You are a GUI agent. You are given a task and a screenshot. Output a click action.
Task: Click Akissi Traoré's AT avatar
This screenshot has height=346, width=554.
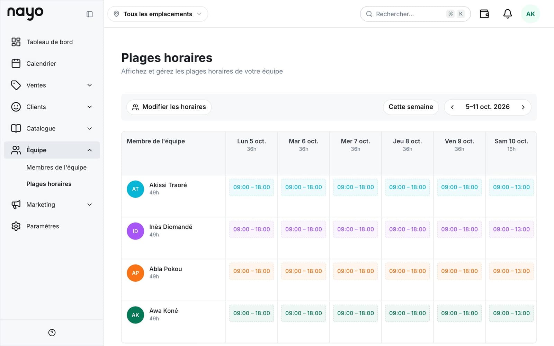click(135, 189)
